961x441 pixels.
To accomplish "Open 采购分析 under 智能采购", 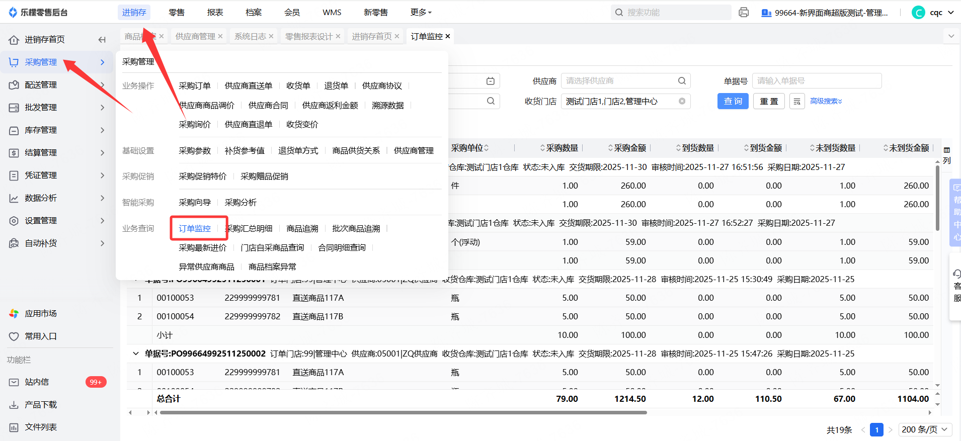I will pos(241,203).
